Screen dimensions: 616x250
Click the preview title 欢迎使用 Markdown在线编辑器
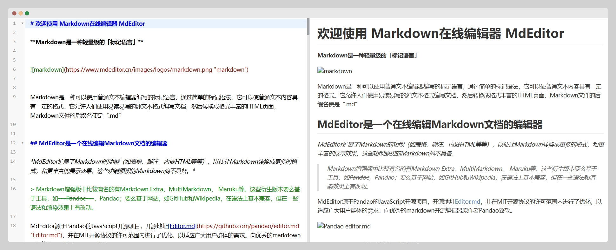[440, 34]
